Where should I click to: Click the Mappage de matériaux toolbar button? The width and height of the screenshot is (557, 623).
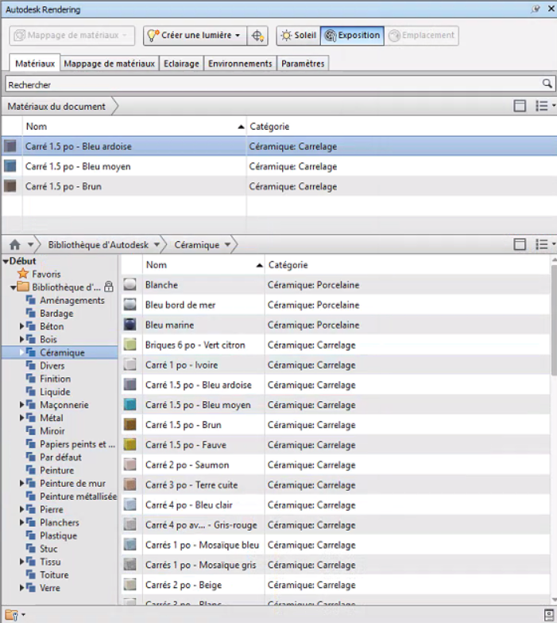72,36
